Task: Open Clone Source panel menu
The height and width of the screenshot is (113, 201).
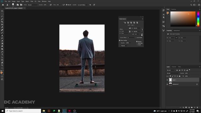Action: [142, 19]
